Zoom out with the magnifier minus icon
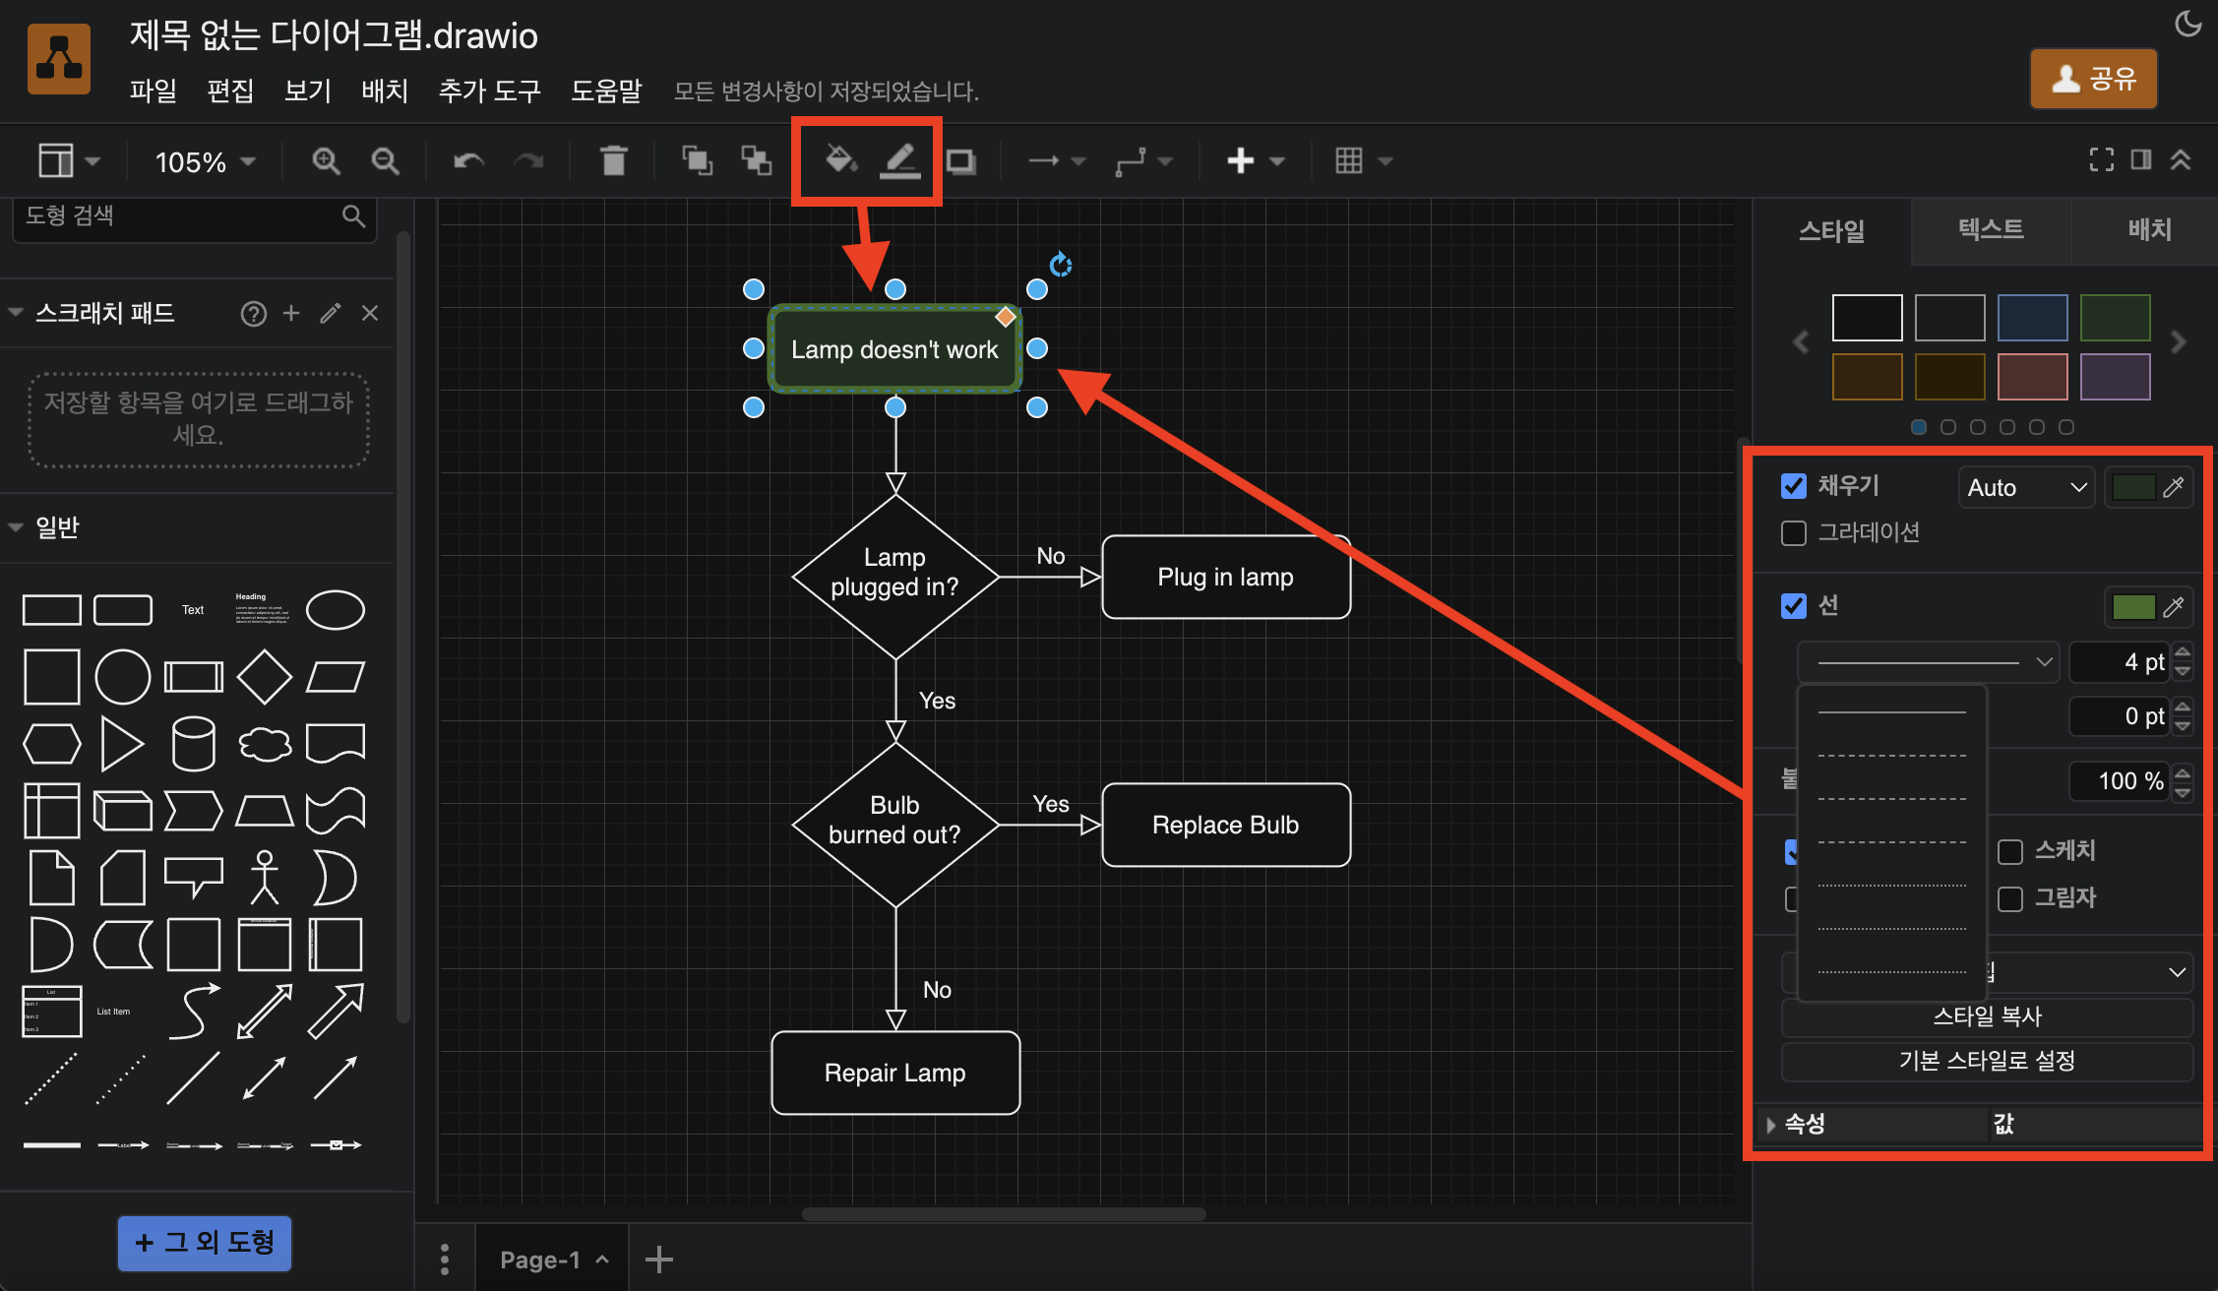Screen dimensions: 2218x1291 (385, 160)
